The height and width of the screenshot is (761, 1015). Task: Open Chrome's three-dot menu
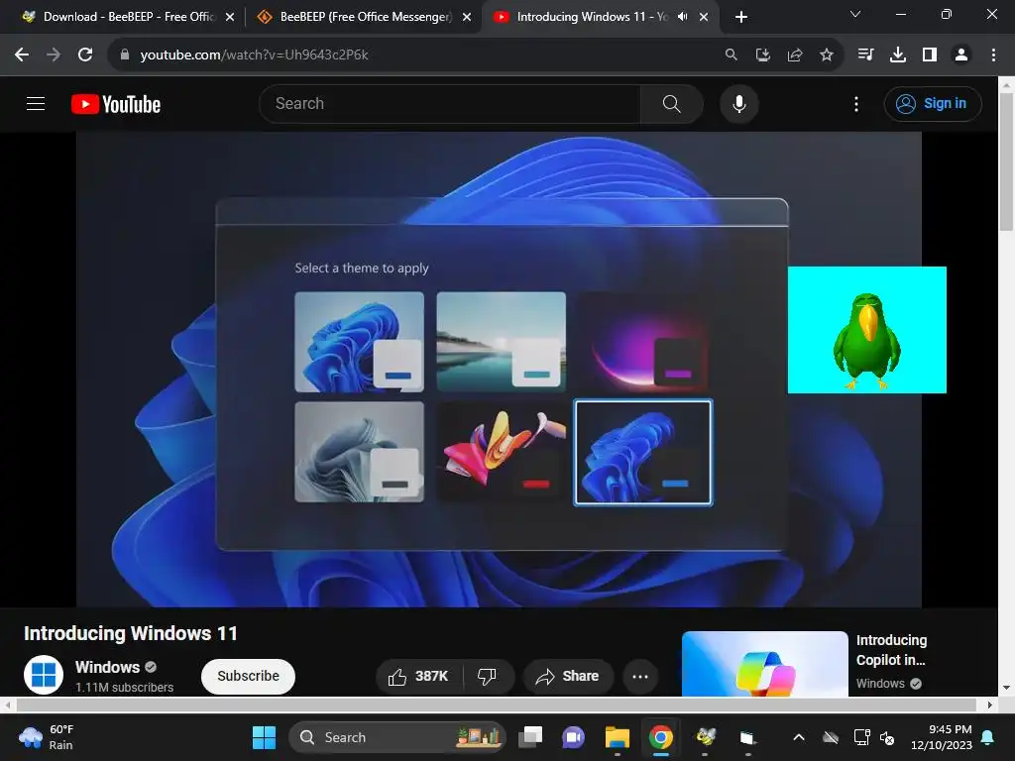993,55
